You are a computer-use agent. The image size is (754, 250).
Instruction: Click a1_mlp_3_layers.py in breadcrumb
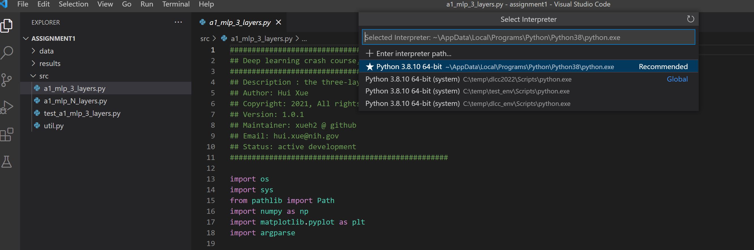point(261,39)
